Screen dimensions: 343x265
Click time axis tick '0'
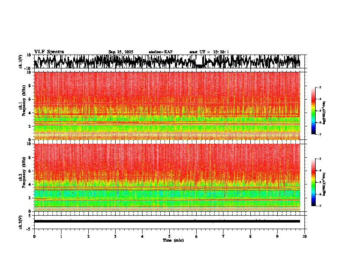34,236
